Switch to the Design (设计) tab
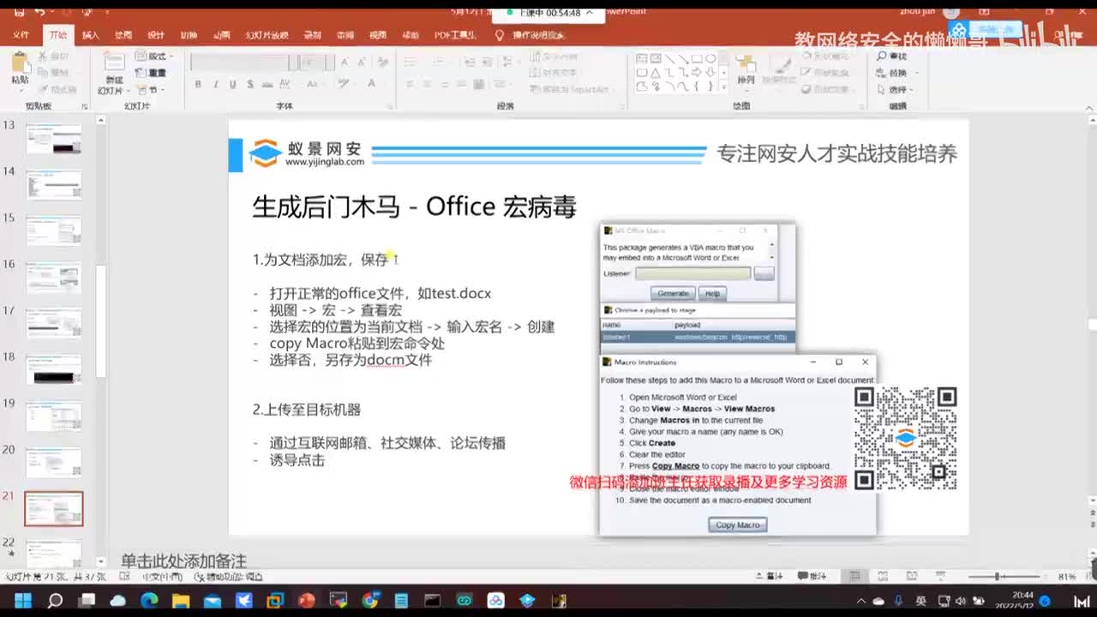The image size is (1097, 617). point(156,35)
